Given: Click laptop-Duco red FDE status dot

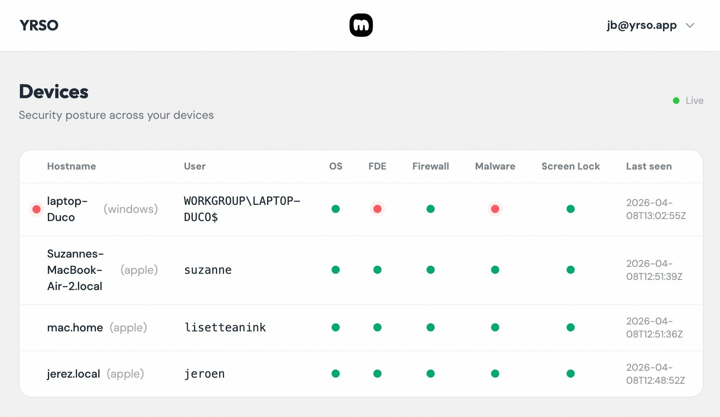Looking at the screenshot, I should point(377,209).
